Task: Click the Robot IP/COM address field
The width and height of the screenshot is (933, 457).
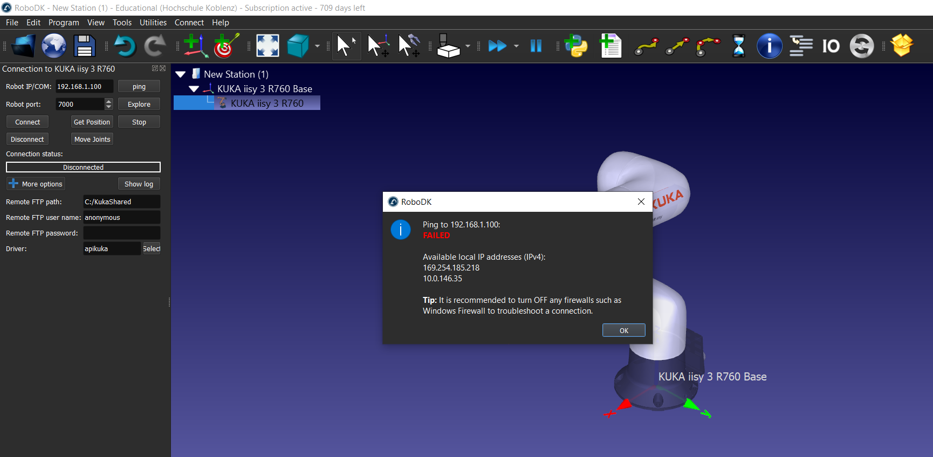Action: coord(84,87)
